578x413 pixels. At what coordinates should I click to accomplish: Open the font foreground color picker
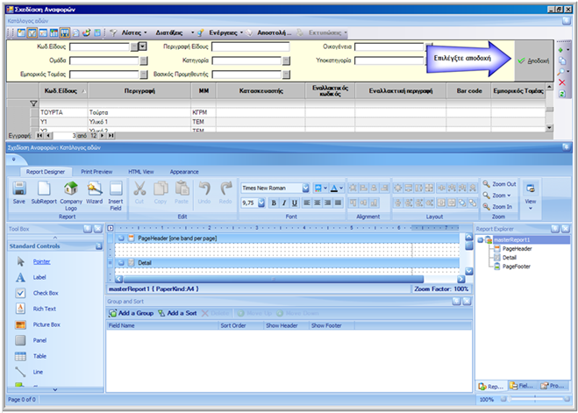[x=337, y=188]
